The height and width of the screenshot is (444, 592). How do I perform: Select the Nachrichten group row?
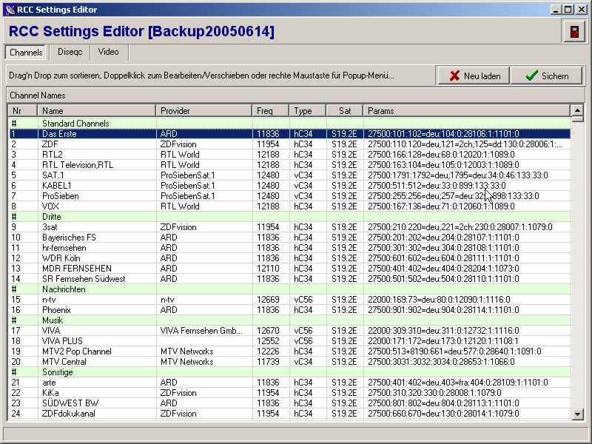point(289,289)
